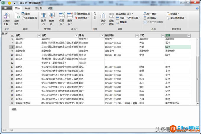
Task: Click 将第一行用作标题 use first row as headers
Action: (x=128, y=18)
